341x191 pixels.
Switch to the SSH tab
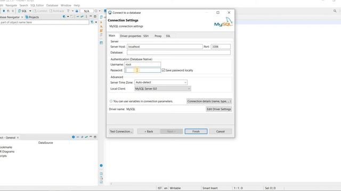(x=146, y=36)
